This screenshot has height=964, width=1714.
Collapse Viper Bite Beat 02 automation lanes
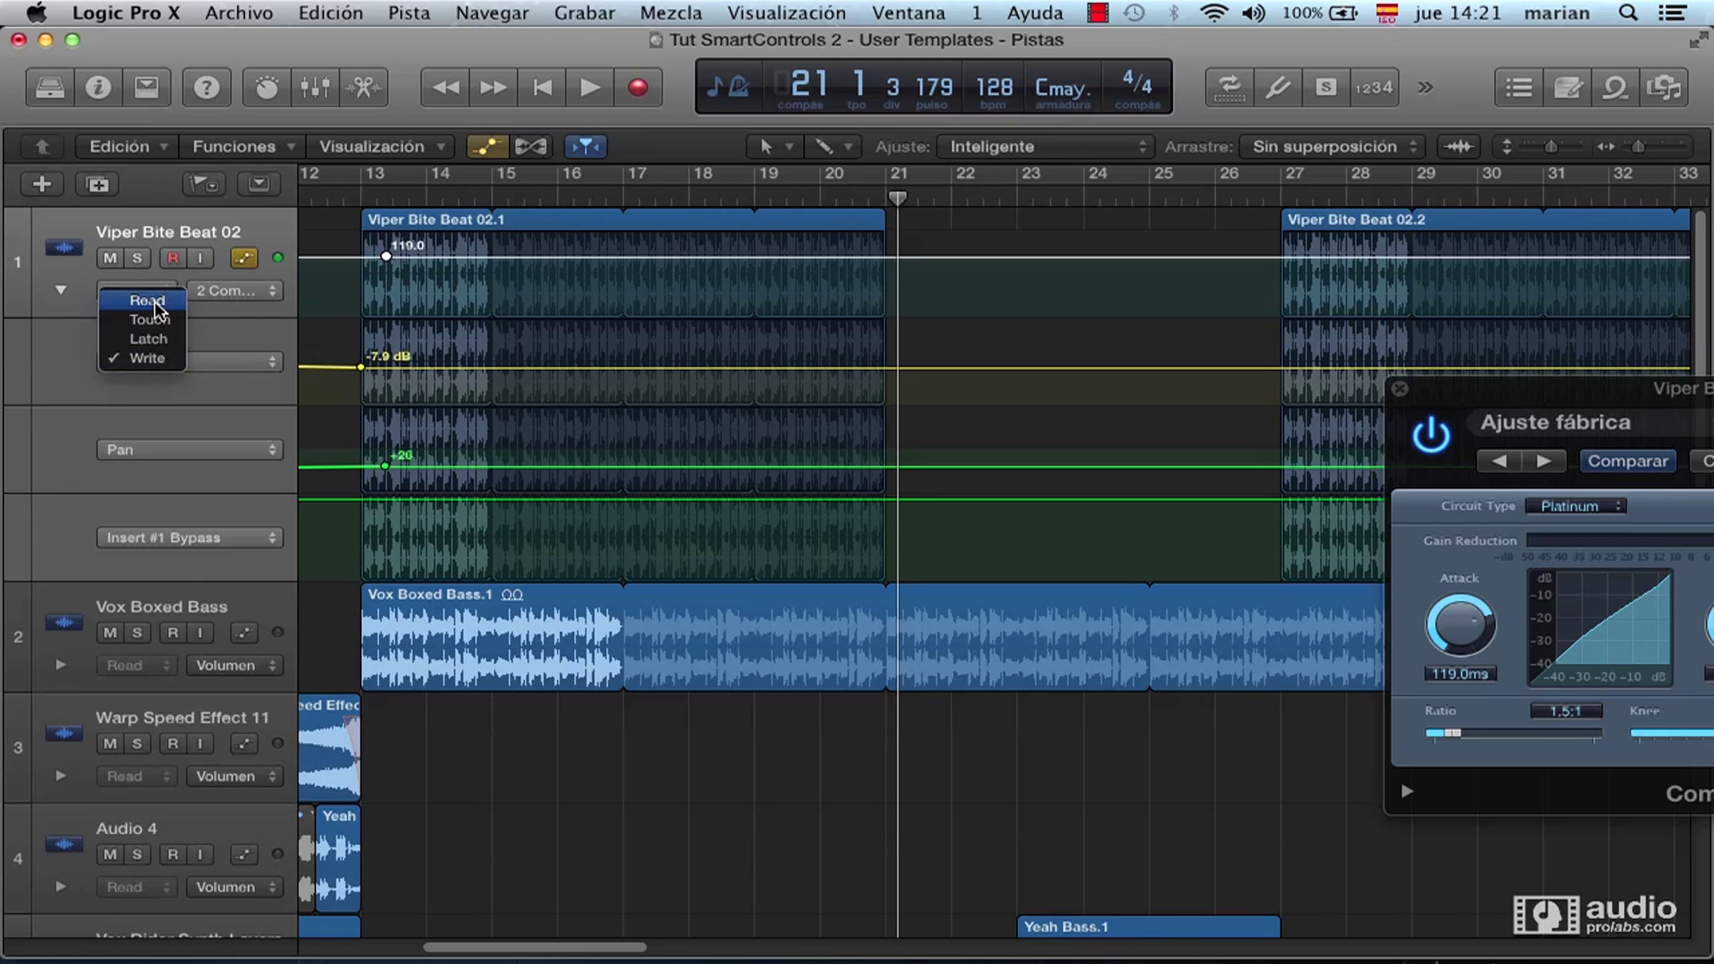coord(61,290)
